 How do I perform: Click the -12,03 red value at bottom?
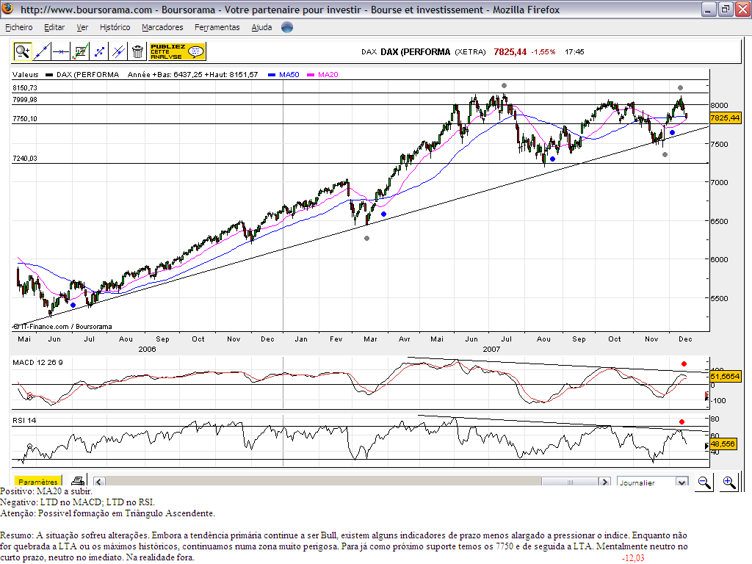click(x=633, y=558)
